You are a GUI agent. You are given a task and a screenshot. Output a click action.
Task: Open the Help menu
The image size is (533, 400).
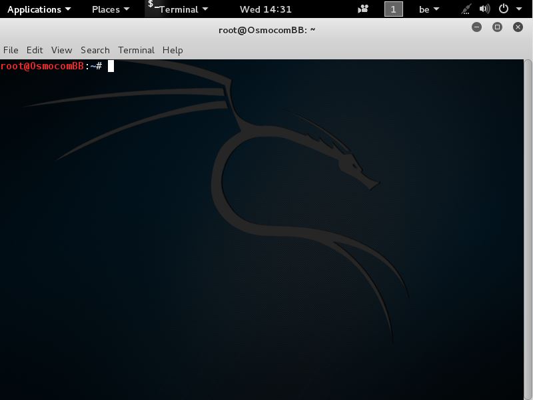point(173,50)
